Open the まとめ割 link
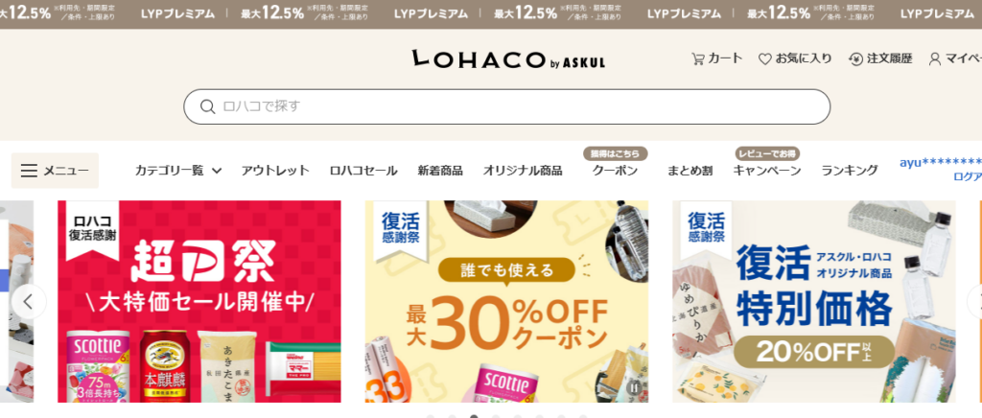The height and width of the screenshot is (418, 982). (690, 171)
